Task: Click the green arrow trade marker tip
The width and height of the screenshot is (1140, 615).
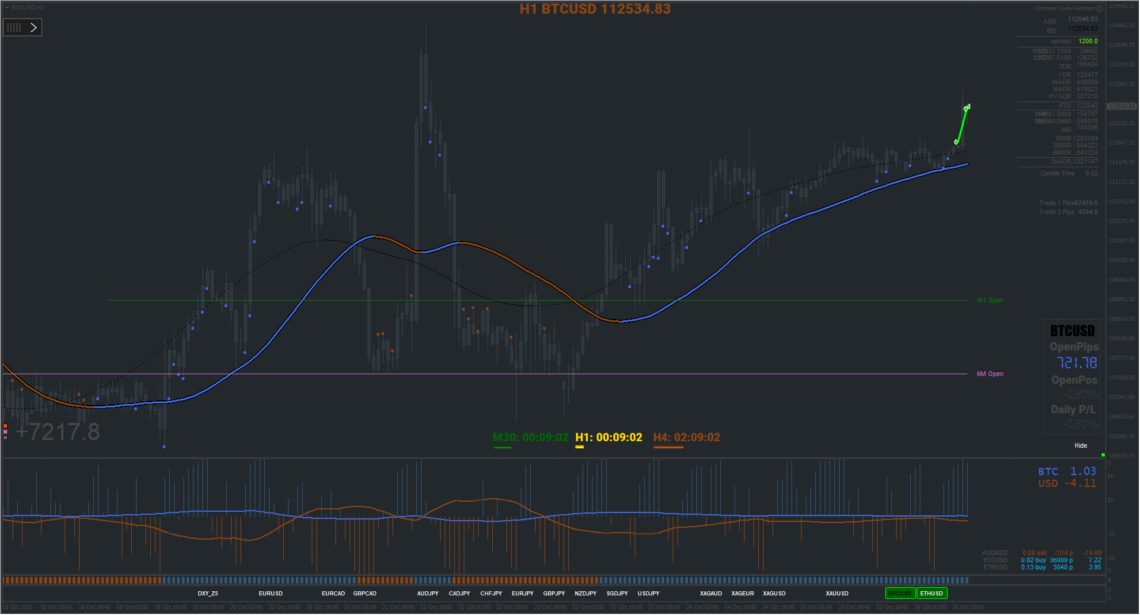Action: point(967,107)
